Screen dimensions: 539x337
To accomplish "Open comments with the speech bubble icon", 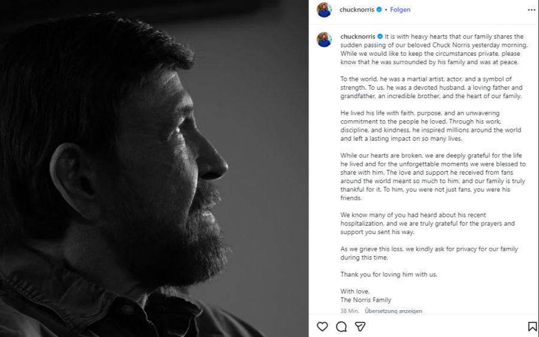I will click(x=341, y=326).
